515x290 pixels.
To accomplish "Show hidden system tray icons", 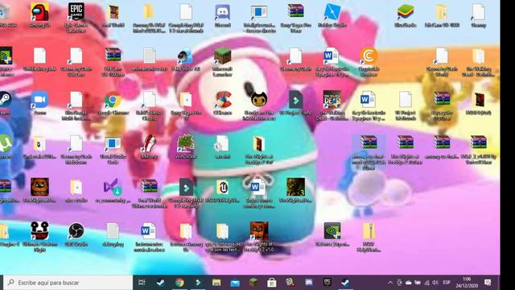I will (x=389, y=283).
